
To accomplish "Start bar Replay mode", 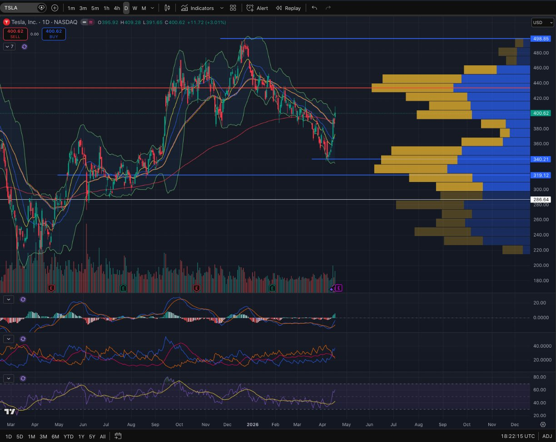I will [x=288, y=8].
